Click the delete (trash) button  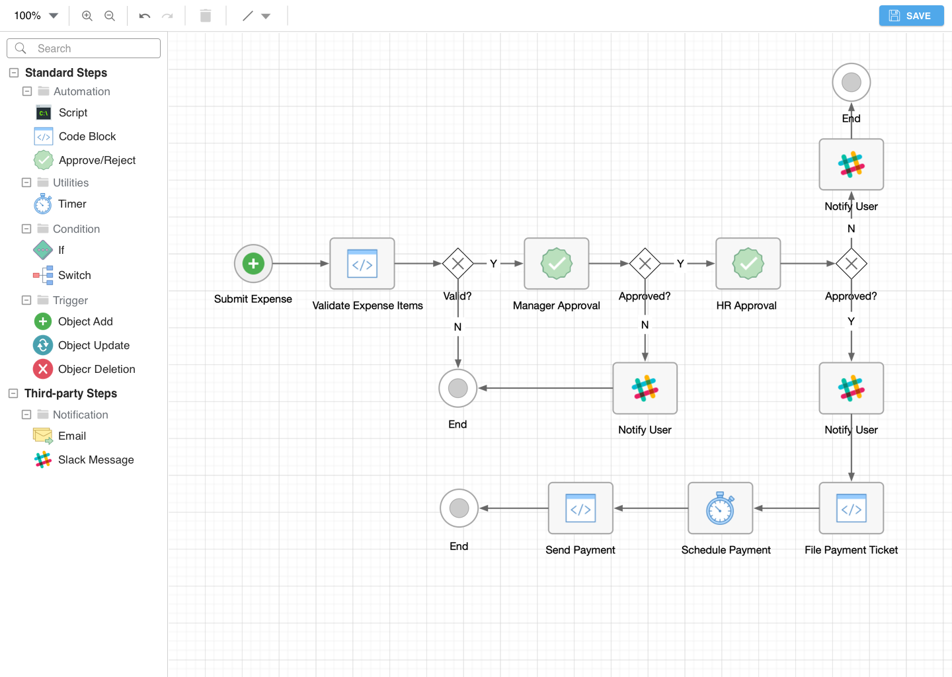click(205, 15)
